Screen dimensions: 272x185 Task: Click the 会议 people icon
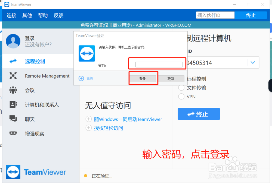point(13,90)
